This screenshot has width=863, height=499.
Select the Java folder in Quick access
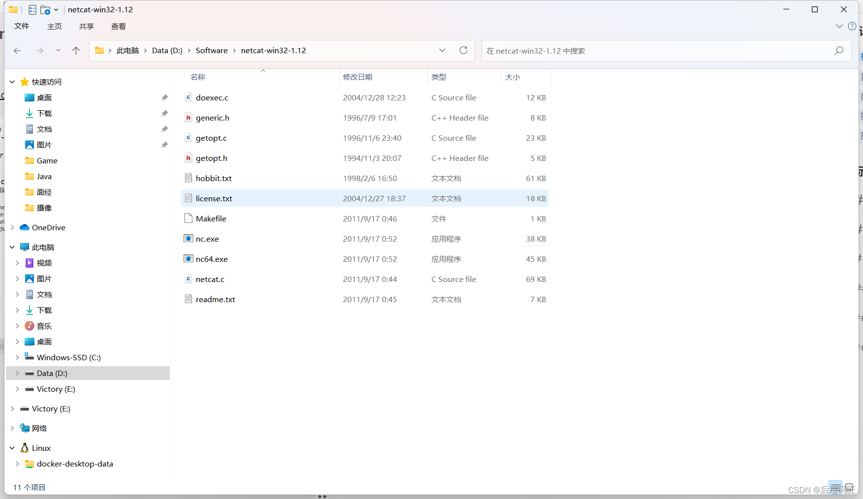[44, 176]
